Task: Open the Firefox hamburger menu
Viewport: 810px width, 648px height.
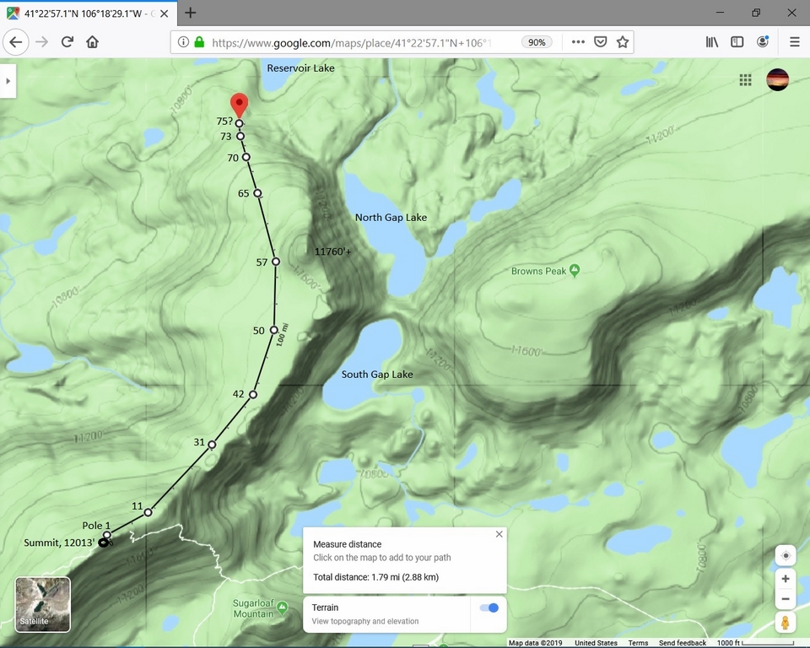Action: (794, 42)
